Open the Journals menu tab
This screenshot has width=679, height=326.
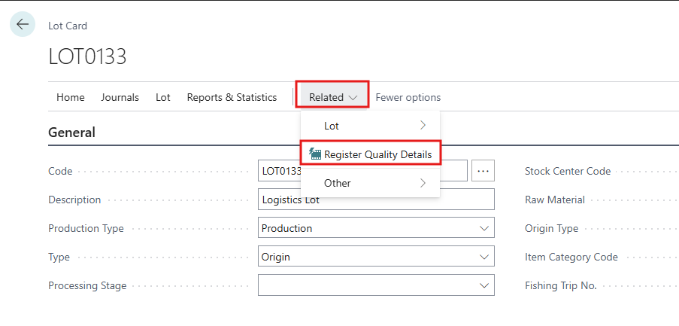pyautogui.click(x=120, y=98)
